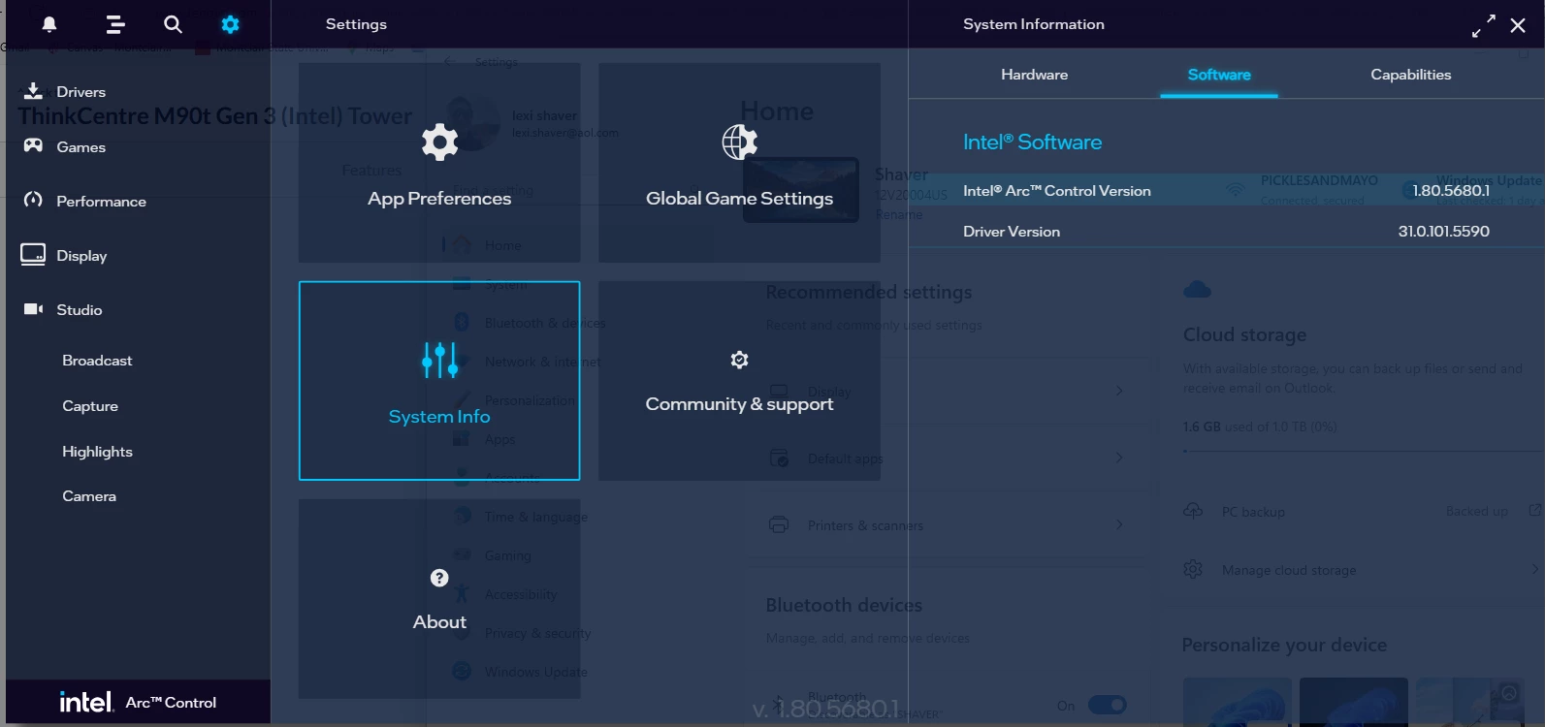Click the App Preferences gear icon

(x=439, y=142)
